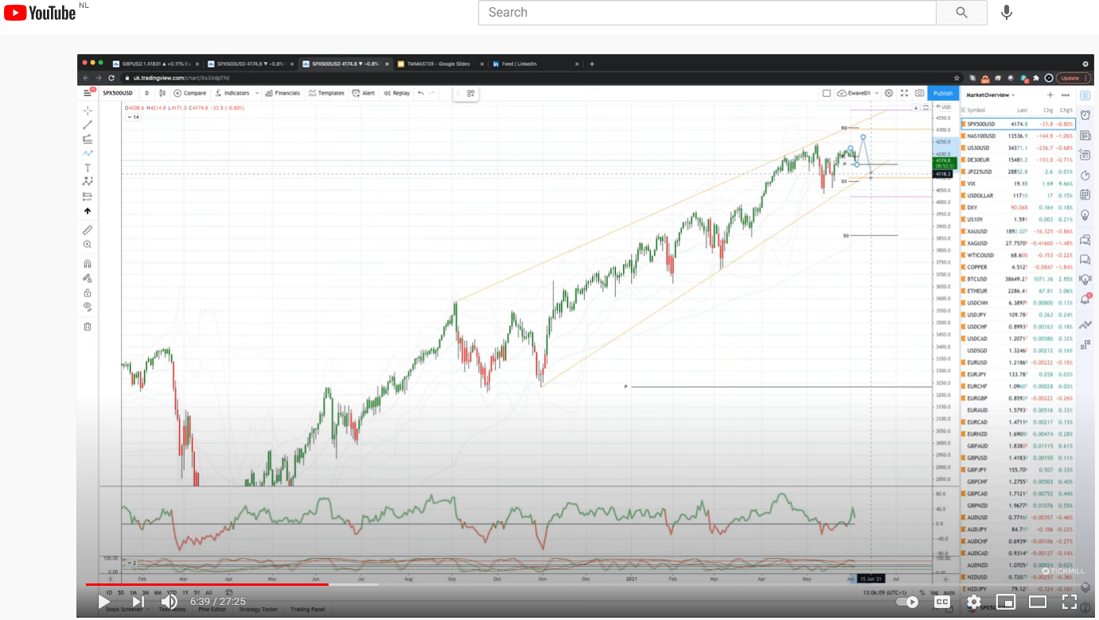1099x620 pixels.
Task: Remove drawings with the trash icon
Action: coord(88,326)
